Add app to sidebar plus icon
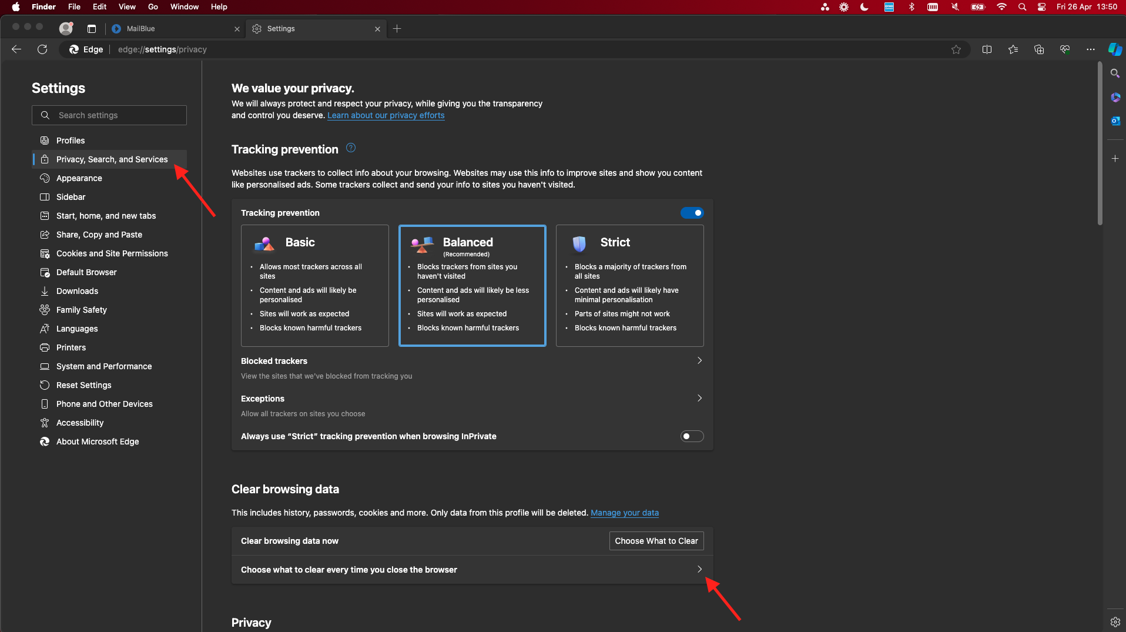This screenshot has height=632, width=1126. pyautogui.click(x=1115, y=159)
